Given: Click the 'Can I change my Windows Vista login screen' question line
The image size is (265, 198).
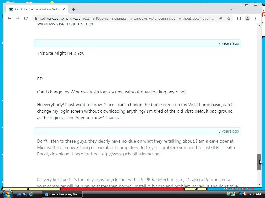Looking at the screenshot, I should coord(112,92).
